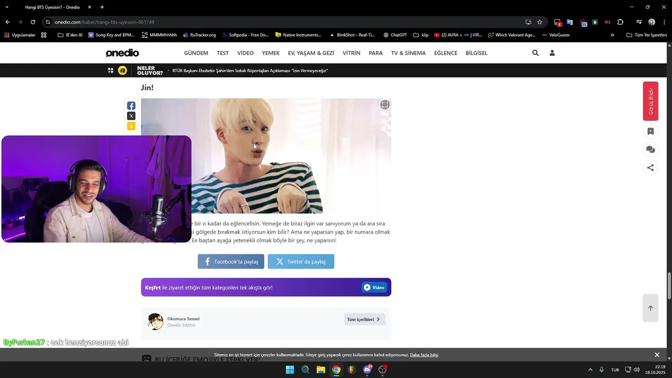Open the green downloader extension icon

(595, 22)
